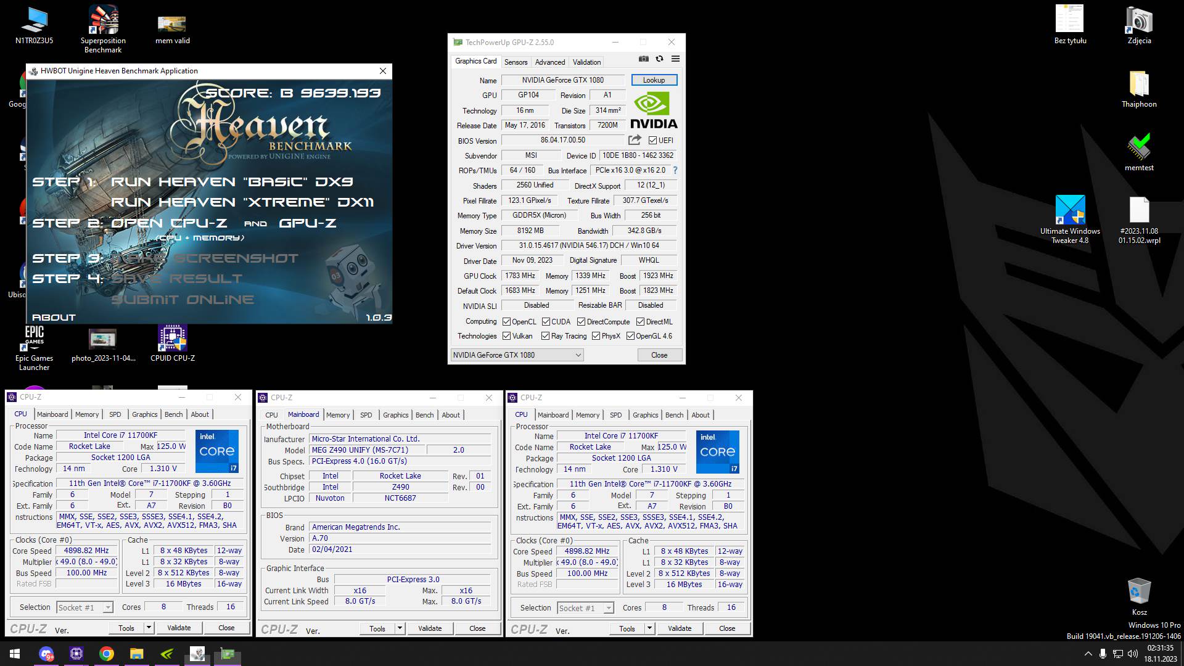This screenshot has height=666, width=1184.
Task: Open Zdjęcia desktop shortcut
Action: pyautogui.click(x=1139, y=25)
